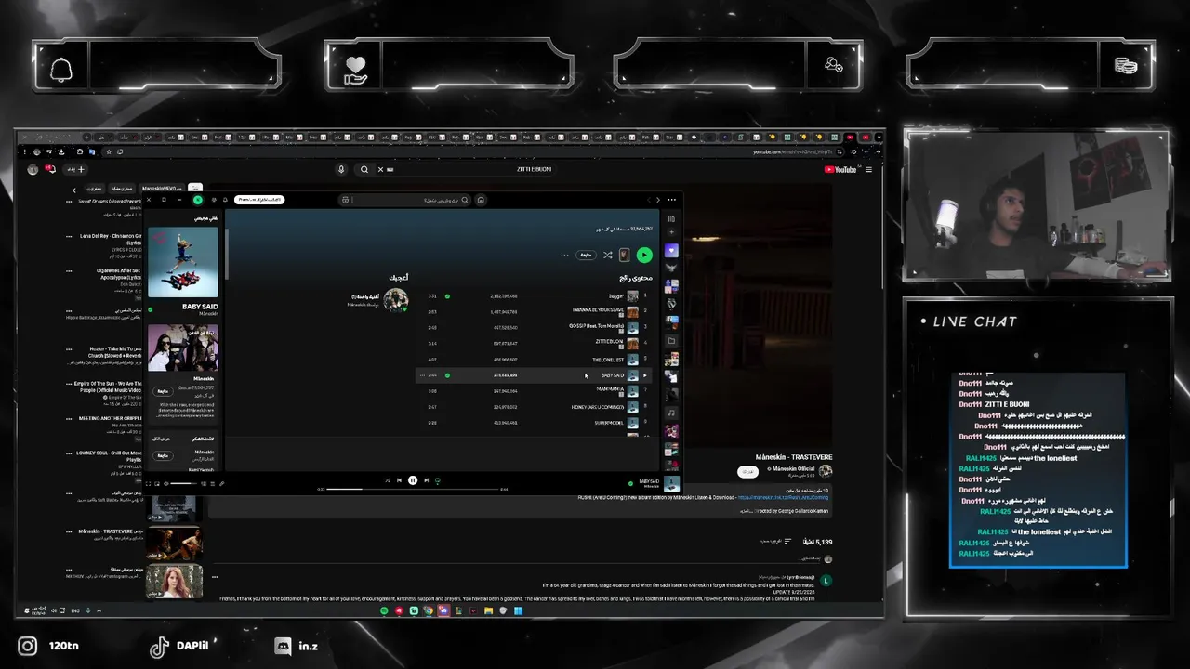Pause playback in Spotify player bar
1190x669 pixels.
click(x=413, y=480)
